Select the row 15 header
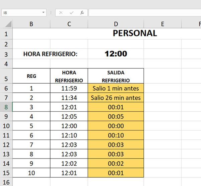The height and width of the screenshot is (186, 201). (6, 173)
